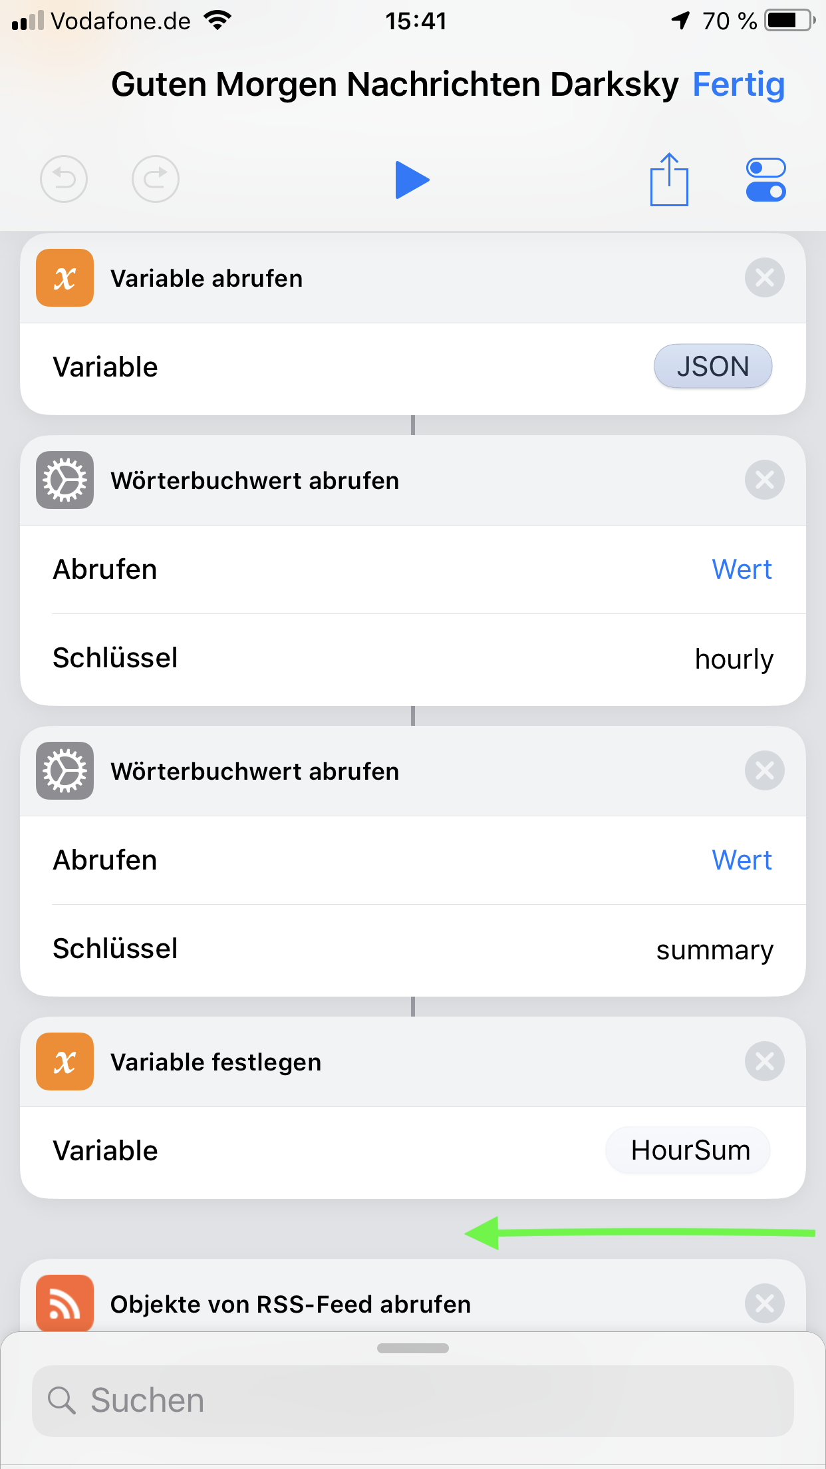This screenshot has width=826, height=1469.
Task: Edit the hourly Schlüssel field
Action: point(734,659)
